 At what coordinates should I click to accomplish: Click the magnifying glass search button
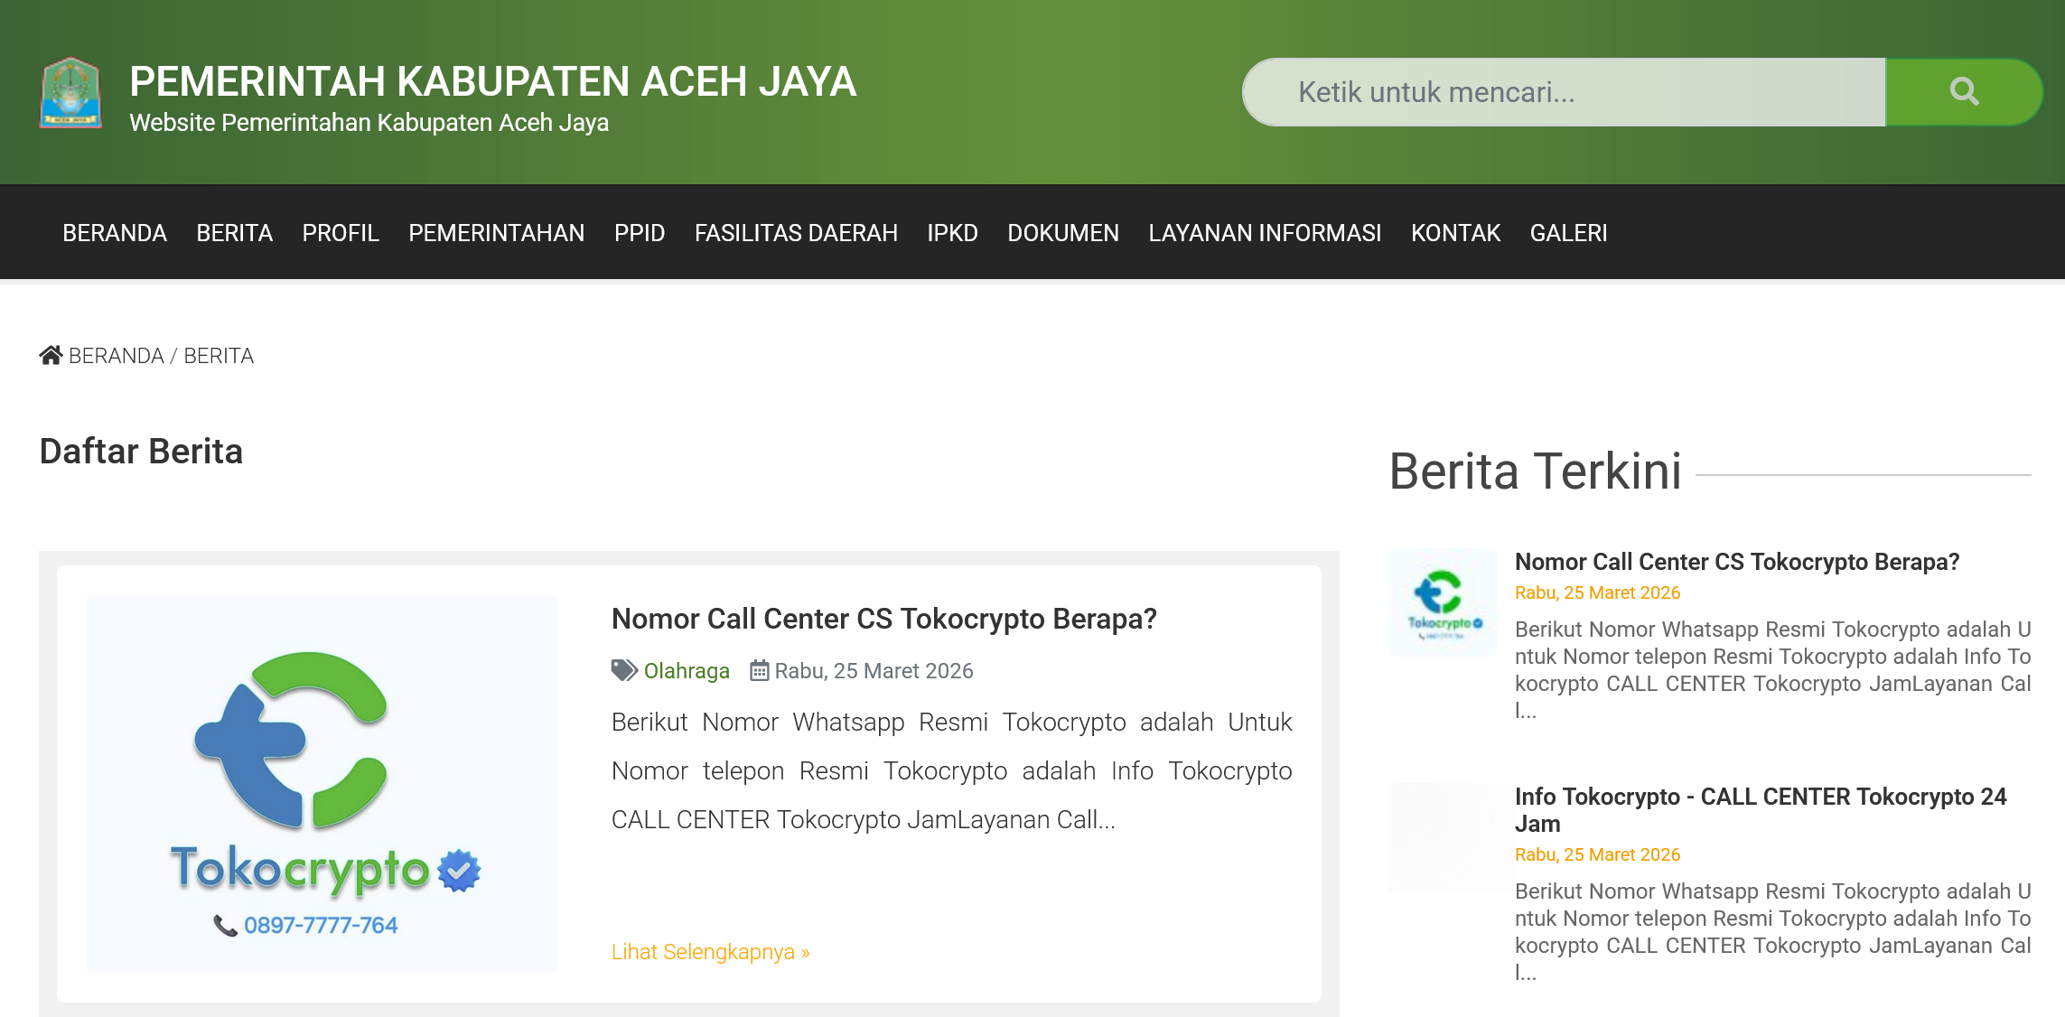click(1963, 92)
